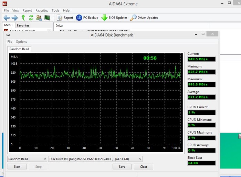This screenshot has width=241, height=177.
Task: Open the Favorites menu
Action: 42,10
